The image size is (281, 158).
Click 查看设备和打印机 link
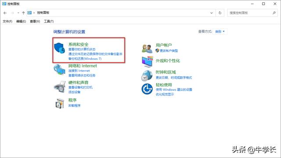(80, 87)
